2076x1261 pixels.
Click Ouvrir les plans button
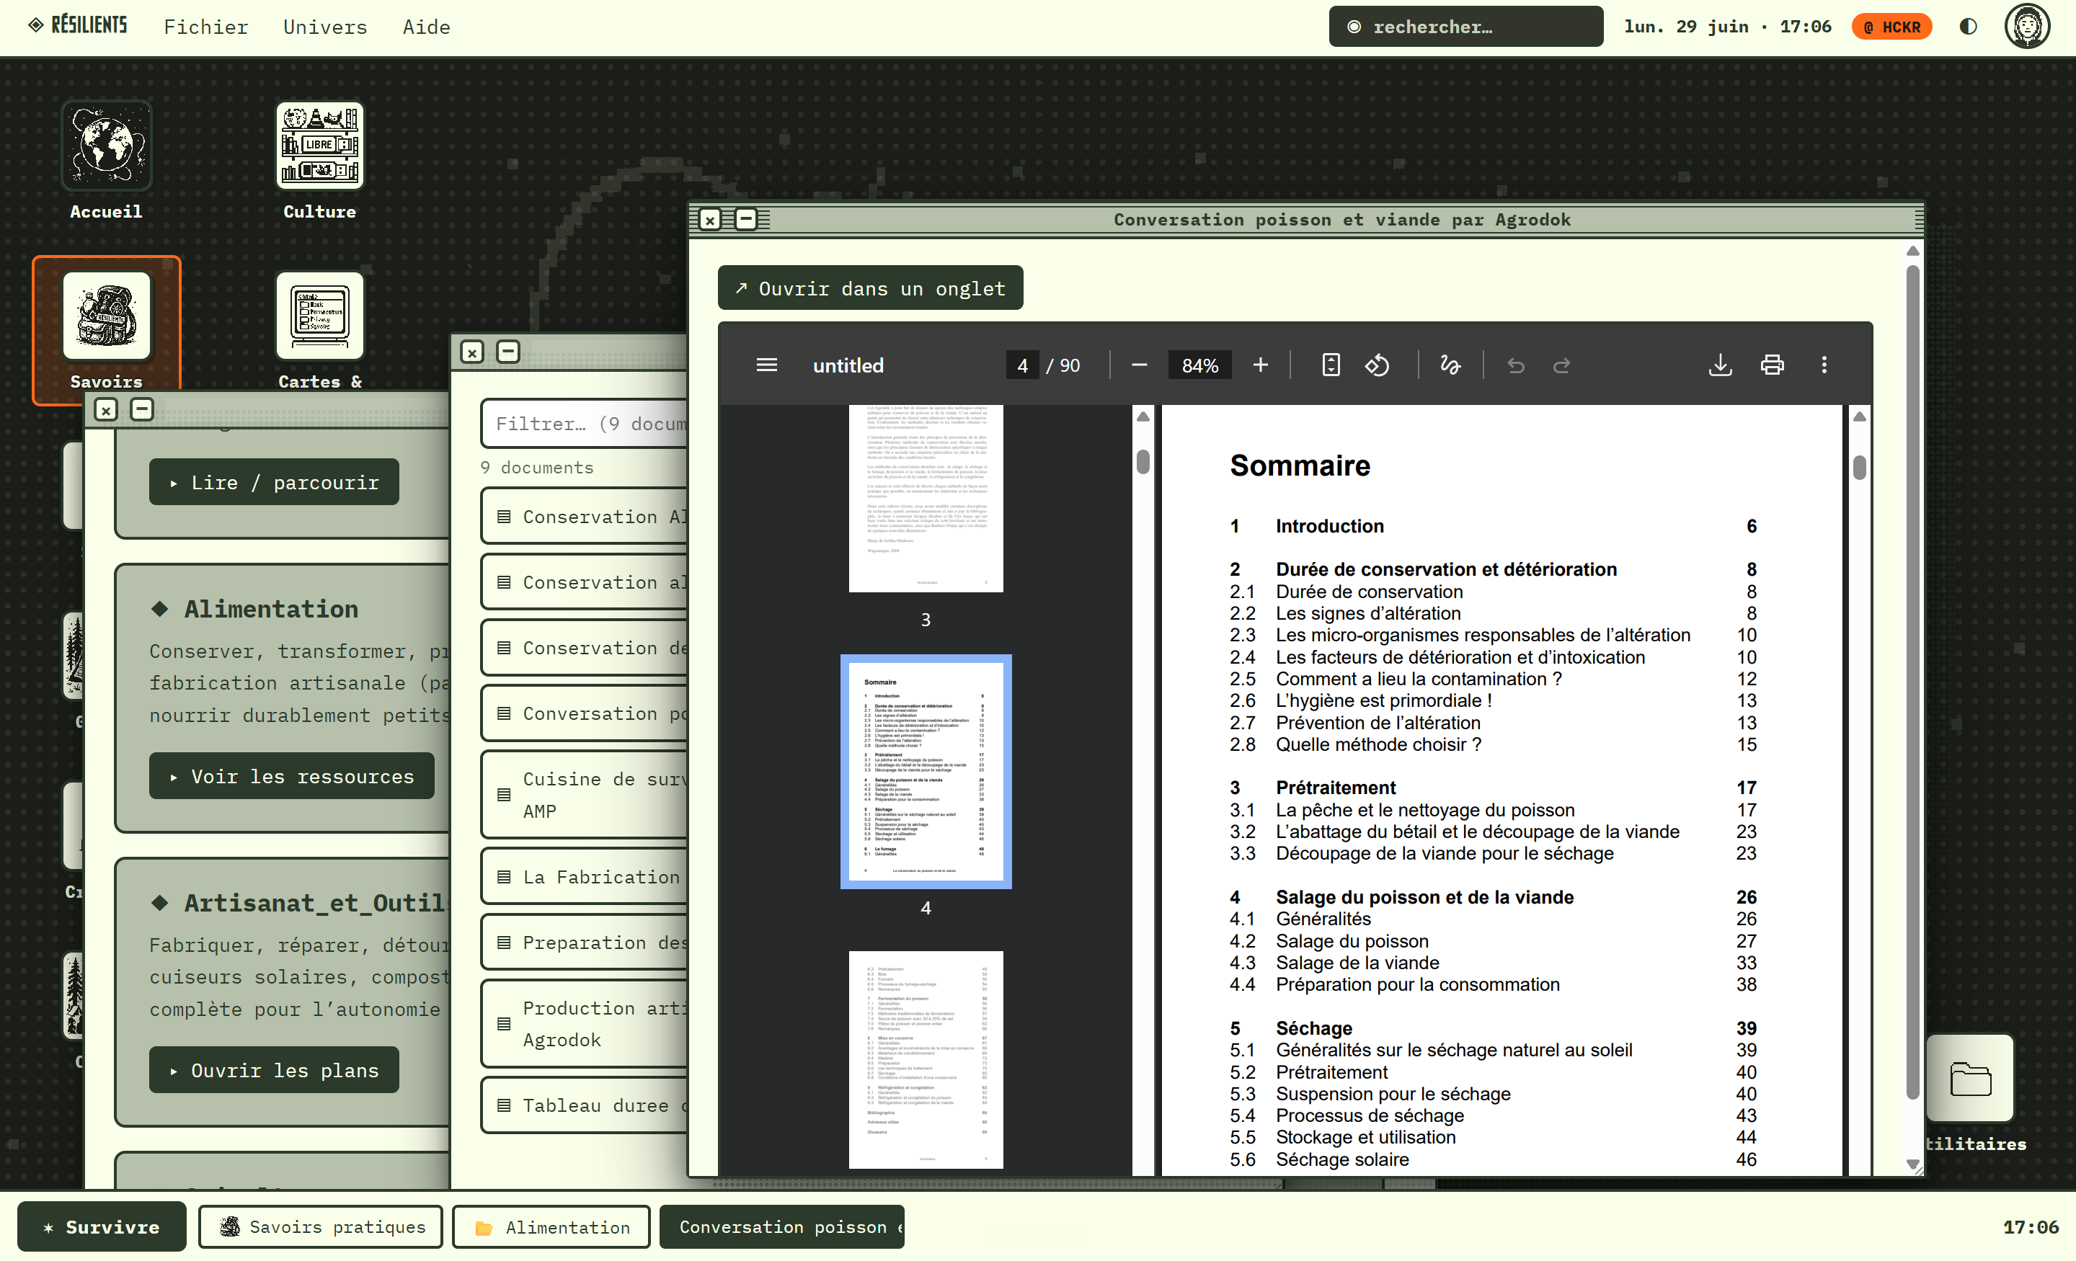click(x=274, y=1070)
